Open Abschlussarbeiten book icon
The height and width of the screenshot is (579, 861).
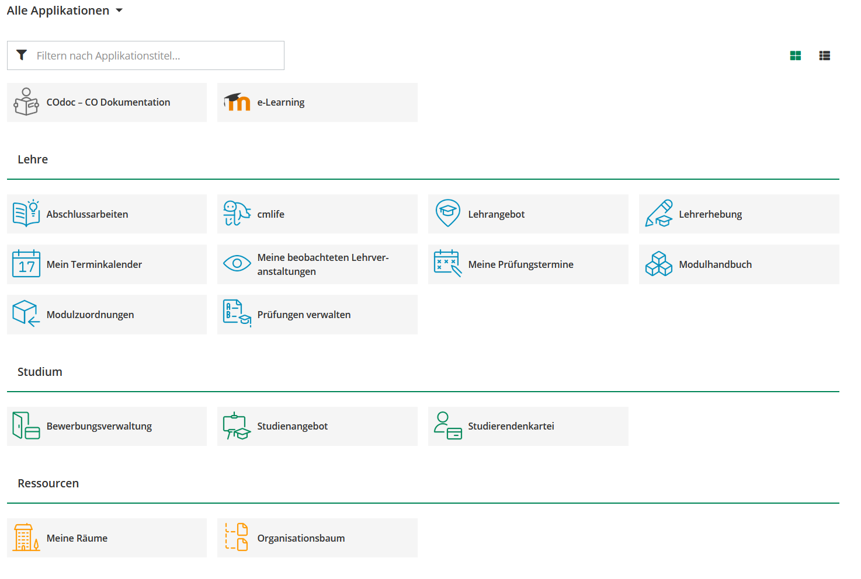(x=26, y=214)
